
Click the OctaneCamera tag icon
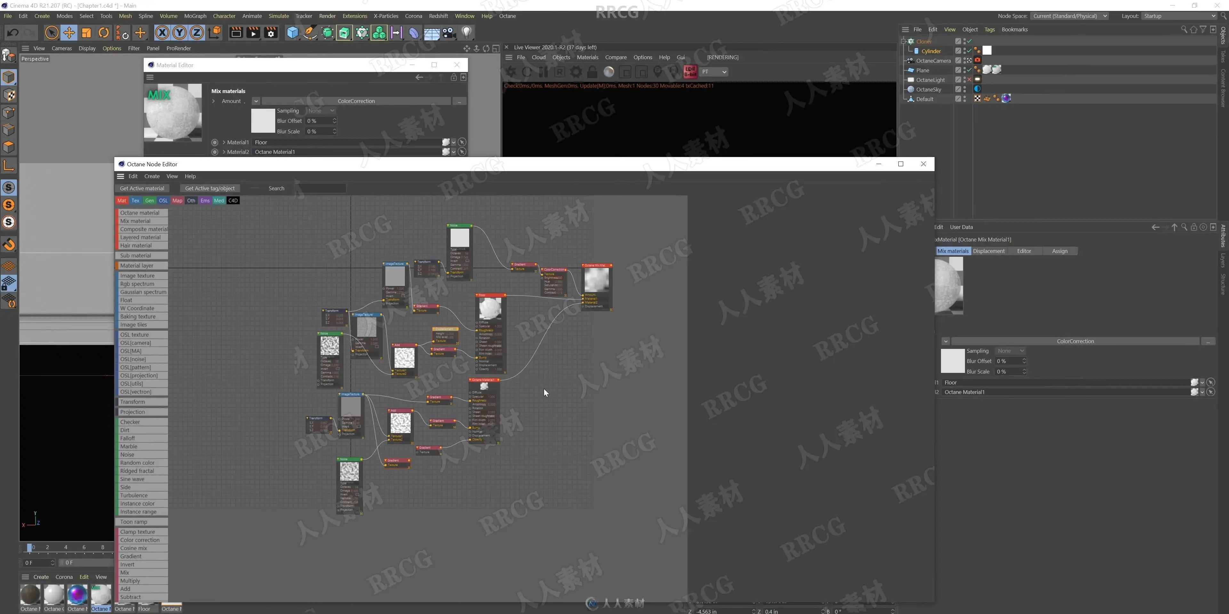[x=977, y=60]
